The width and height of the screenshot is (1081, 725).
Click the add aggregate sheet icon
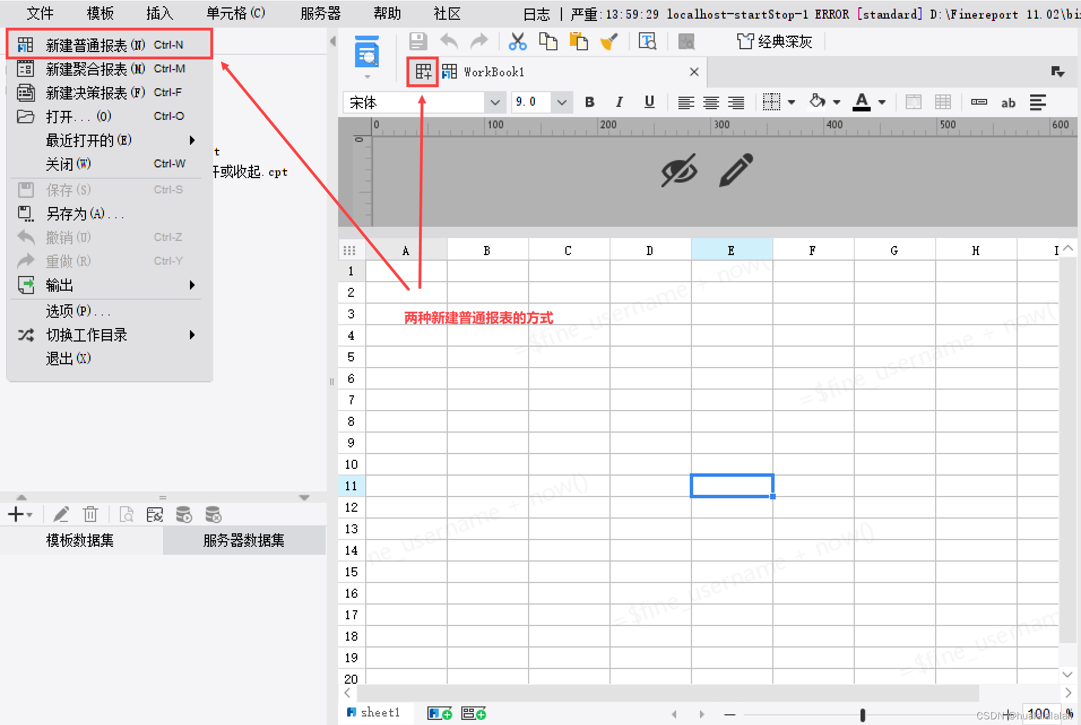(474, 713)
